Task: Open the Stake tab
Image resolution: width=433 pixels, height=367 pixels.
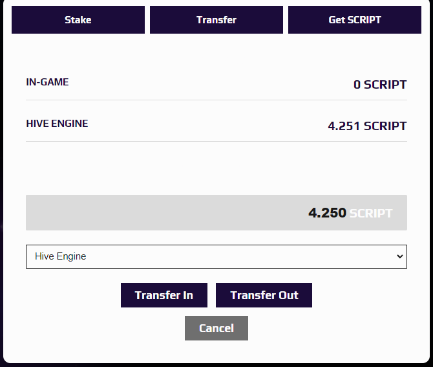Action: (78, 20)
